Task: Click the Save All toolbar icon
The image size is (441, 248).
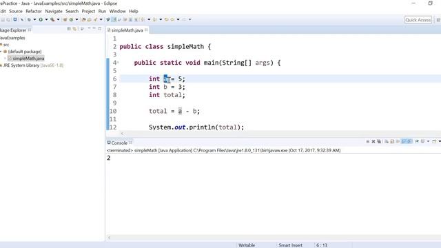Action: 8,20
